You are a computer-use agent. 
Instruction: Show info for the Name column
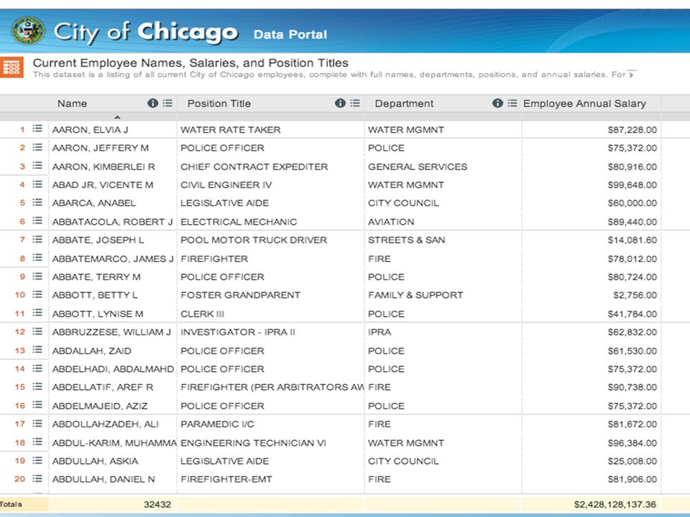(152, 103)
